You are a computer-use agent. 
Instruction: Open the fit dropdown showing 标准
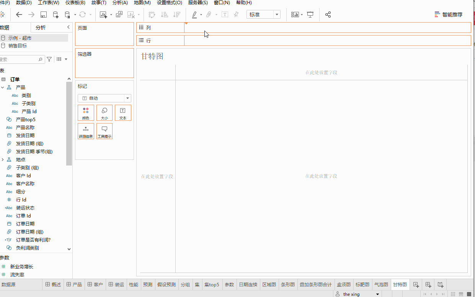[264, 15]
